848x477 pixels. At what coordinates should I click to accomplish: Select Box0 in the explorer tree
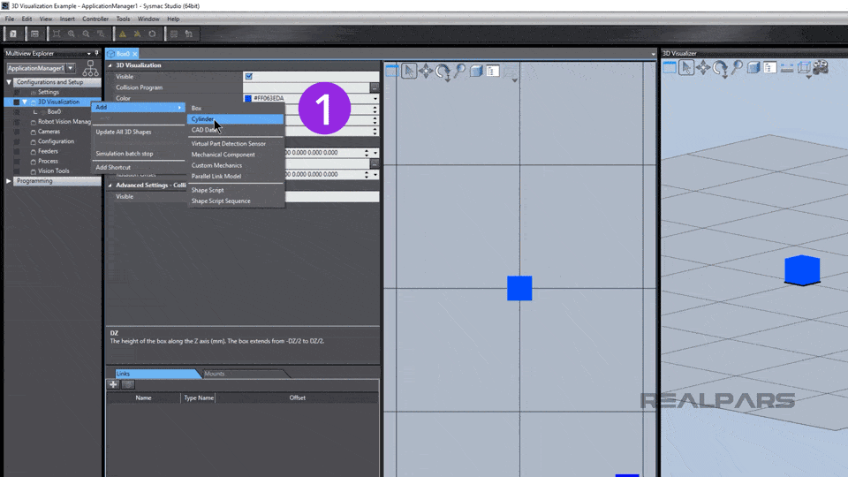pos(54,112)
